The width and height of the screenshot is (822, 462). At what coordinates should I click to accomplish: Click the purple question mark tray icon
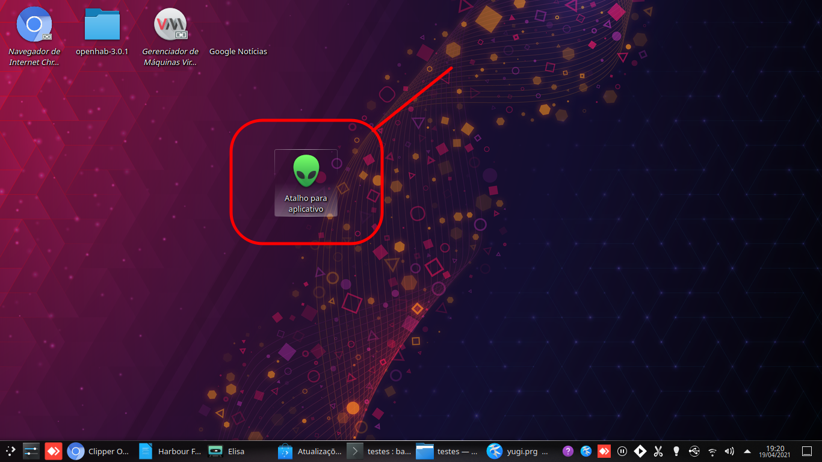point(567,451)
